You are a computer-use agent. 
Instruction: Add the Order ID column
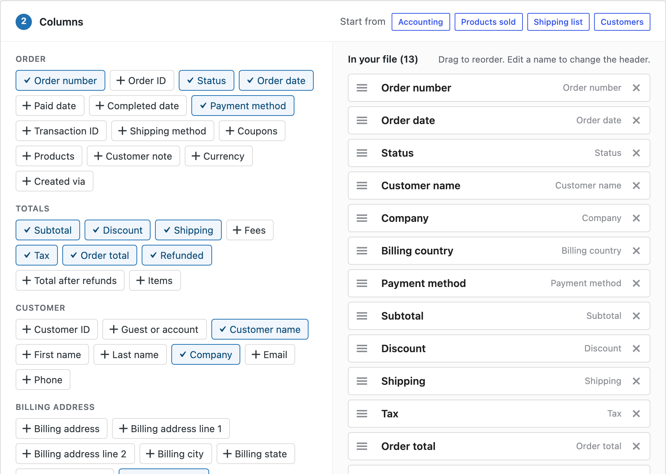(x=142, y=80)
